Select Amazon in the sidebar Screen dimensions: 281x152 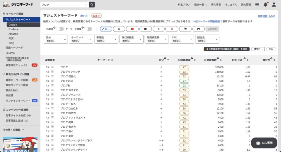point(13,34)
